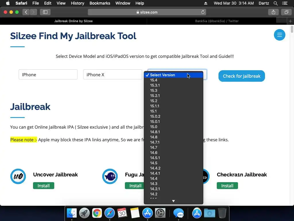Go forward with Safari's forward arrow
The height and width of the screenshot is (221, 294).
click(x=33, y=12)
